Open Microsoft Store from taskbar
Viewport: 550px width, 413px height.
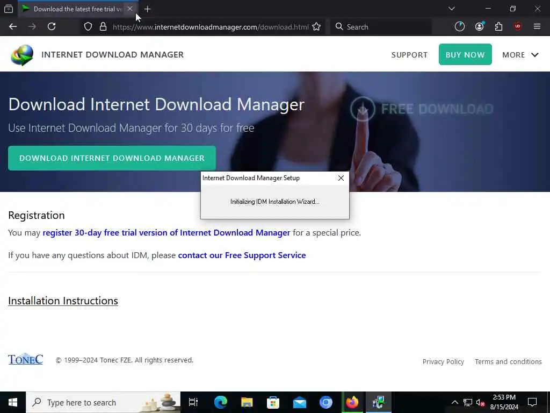[273, 402]
